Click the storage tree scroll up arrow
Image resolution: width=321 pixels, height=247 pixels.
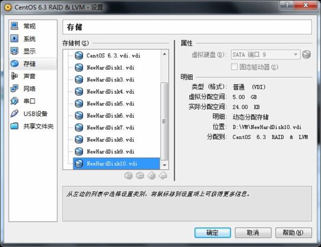[164, 54]
